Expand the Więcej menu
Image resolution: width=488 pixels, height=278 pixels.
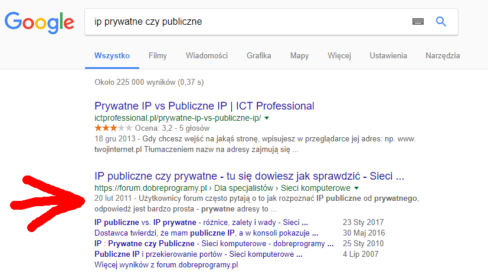[x=339, y=55]
